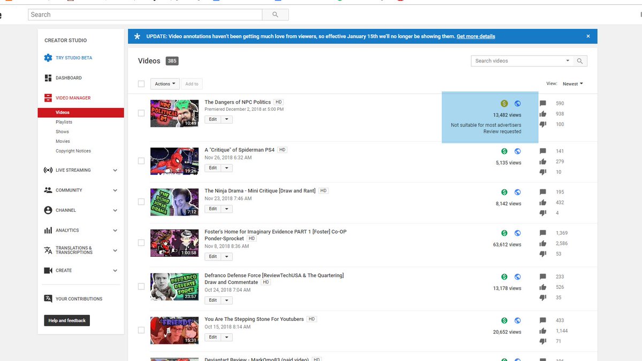Expand Translations & Transcriptions section
This screenshot has height=361, width=642.
click(x=115, y=250)
